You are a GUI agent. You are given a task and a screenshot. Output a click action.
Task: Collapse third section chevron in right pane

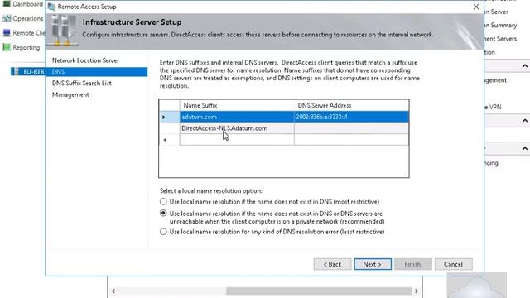[524, 148]
